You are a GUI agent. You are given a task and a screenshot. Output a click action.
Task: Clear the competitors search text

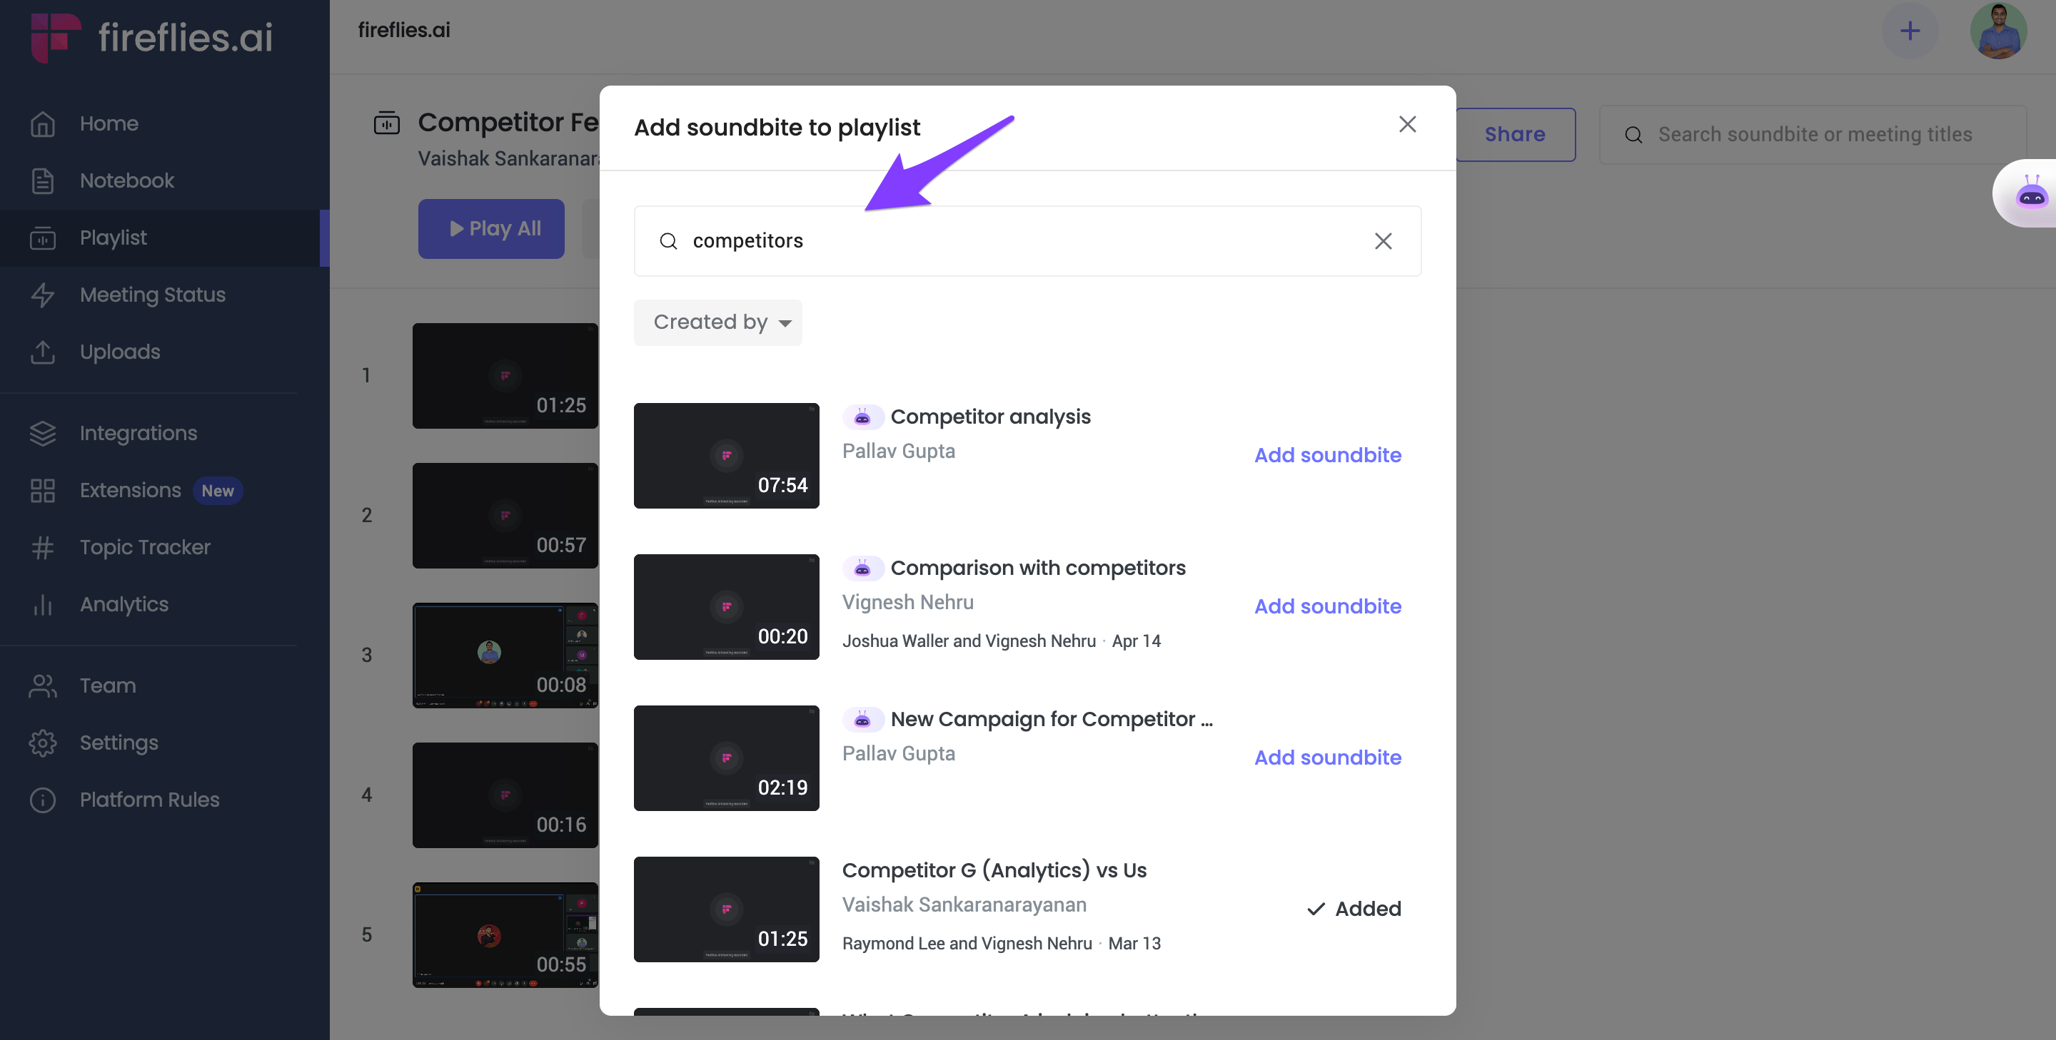pos(1384,241)
